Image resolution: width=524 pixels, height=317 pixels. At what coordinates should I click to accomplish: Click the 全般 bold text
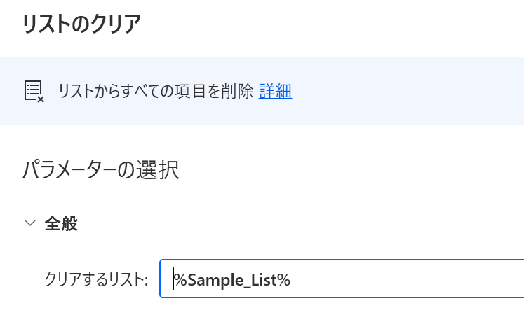(61, 223)
